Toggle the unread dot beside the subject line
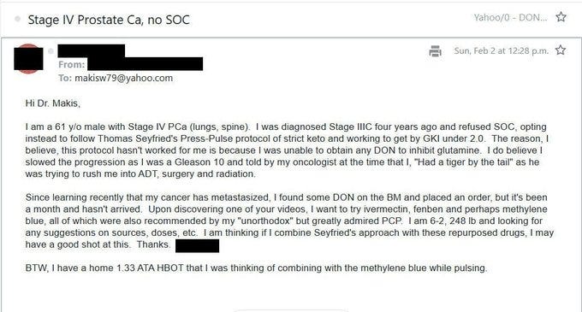The image size is (582, 312). [17, 19]
